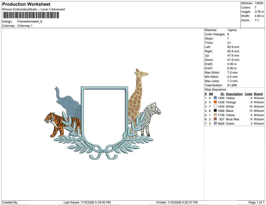Select the EndX value 0.00 in

click(x=232, y=64)
